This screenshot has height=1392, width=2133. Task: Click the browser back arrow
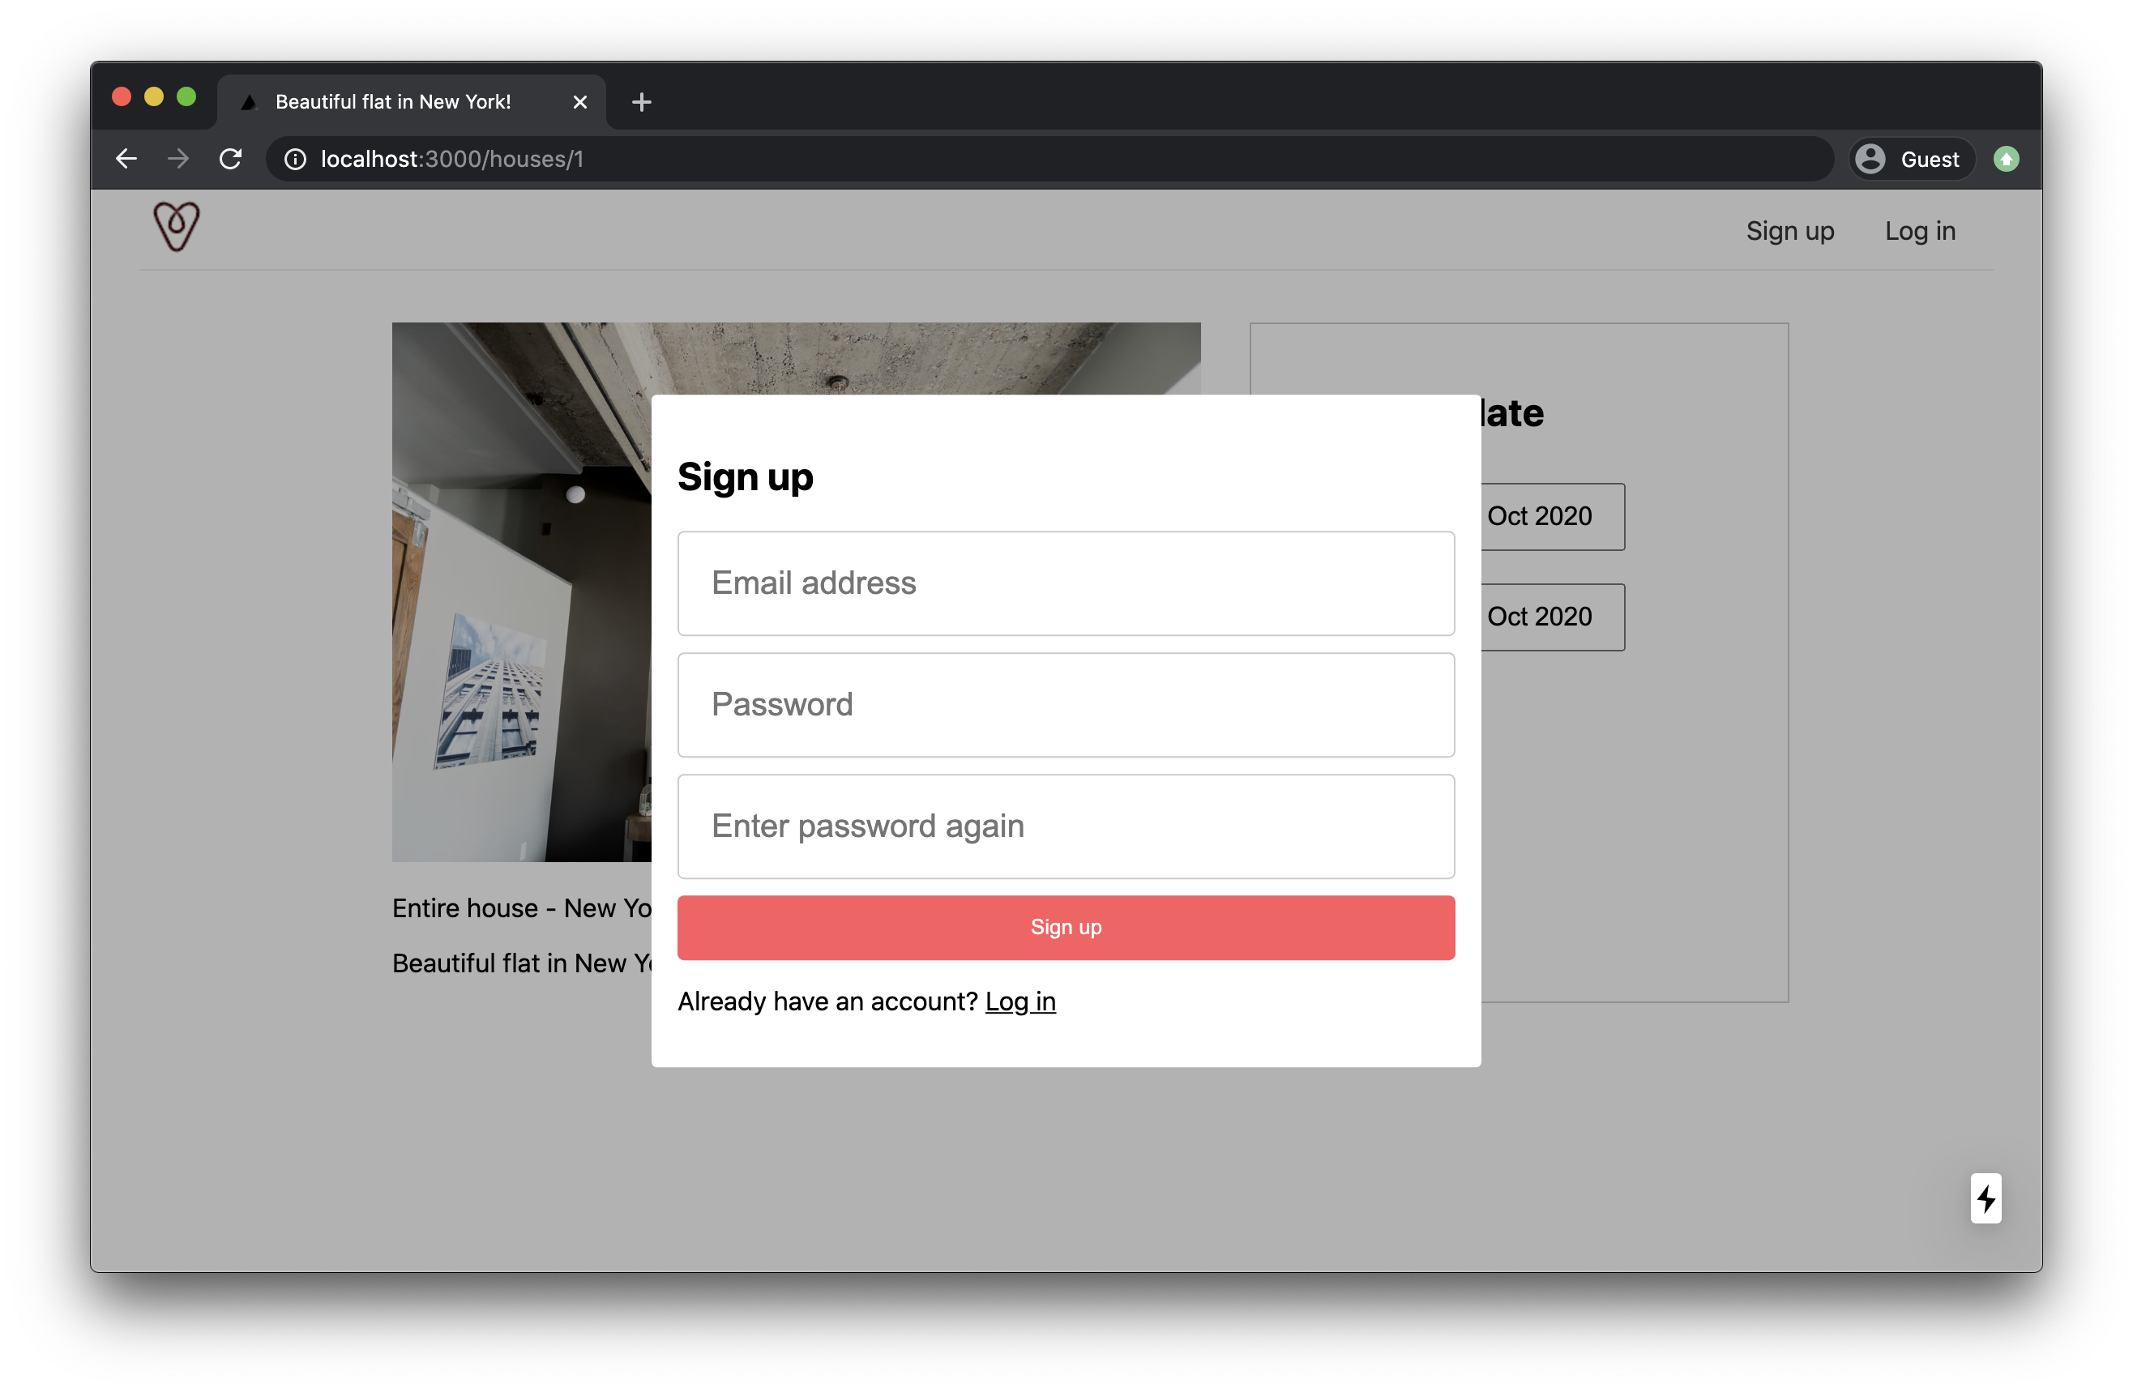click(x=126, y=159)
